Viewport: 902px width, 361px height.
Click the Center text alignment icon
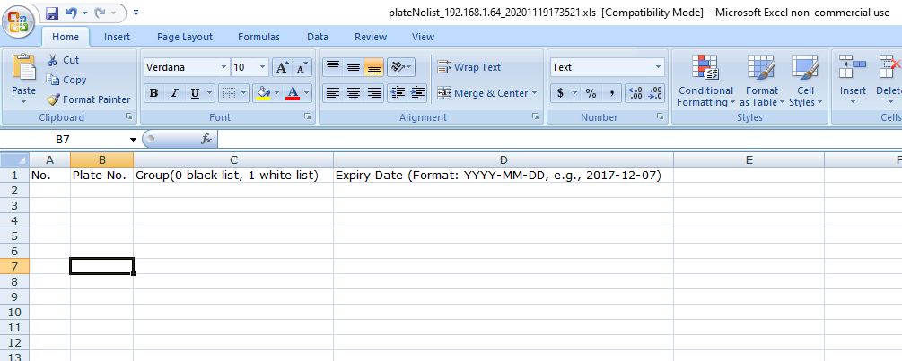click(354, 93)
